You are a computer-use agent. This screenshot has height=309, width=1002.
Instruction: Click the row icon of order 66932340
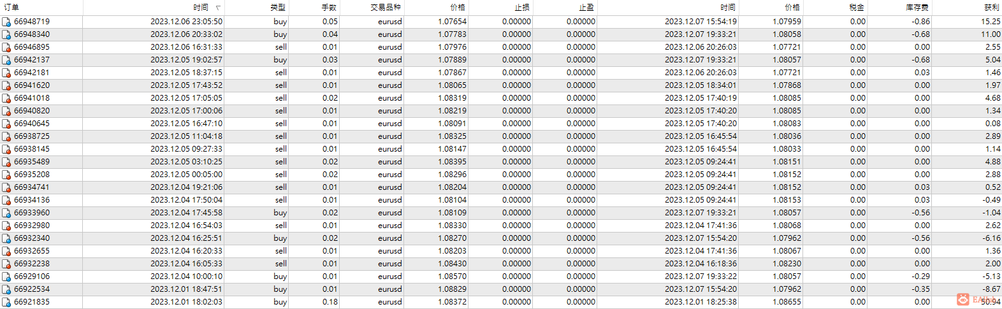pyautogui.click(x=6, y=238)
